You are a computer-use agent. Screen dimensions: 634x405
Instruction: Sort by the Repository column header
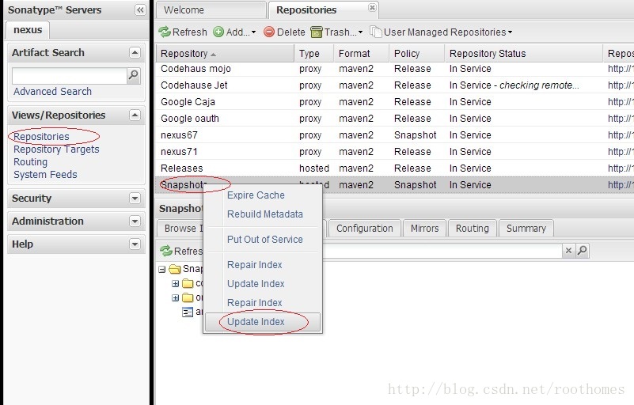[225, 53]
